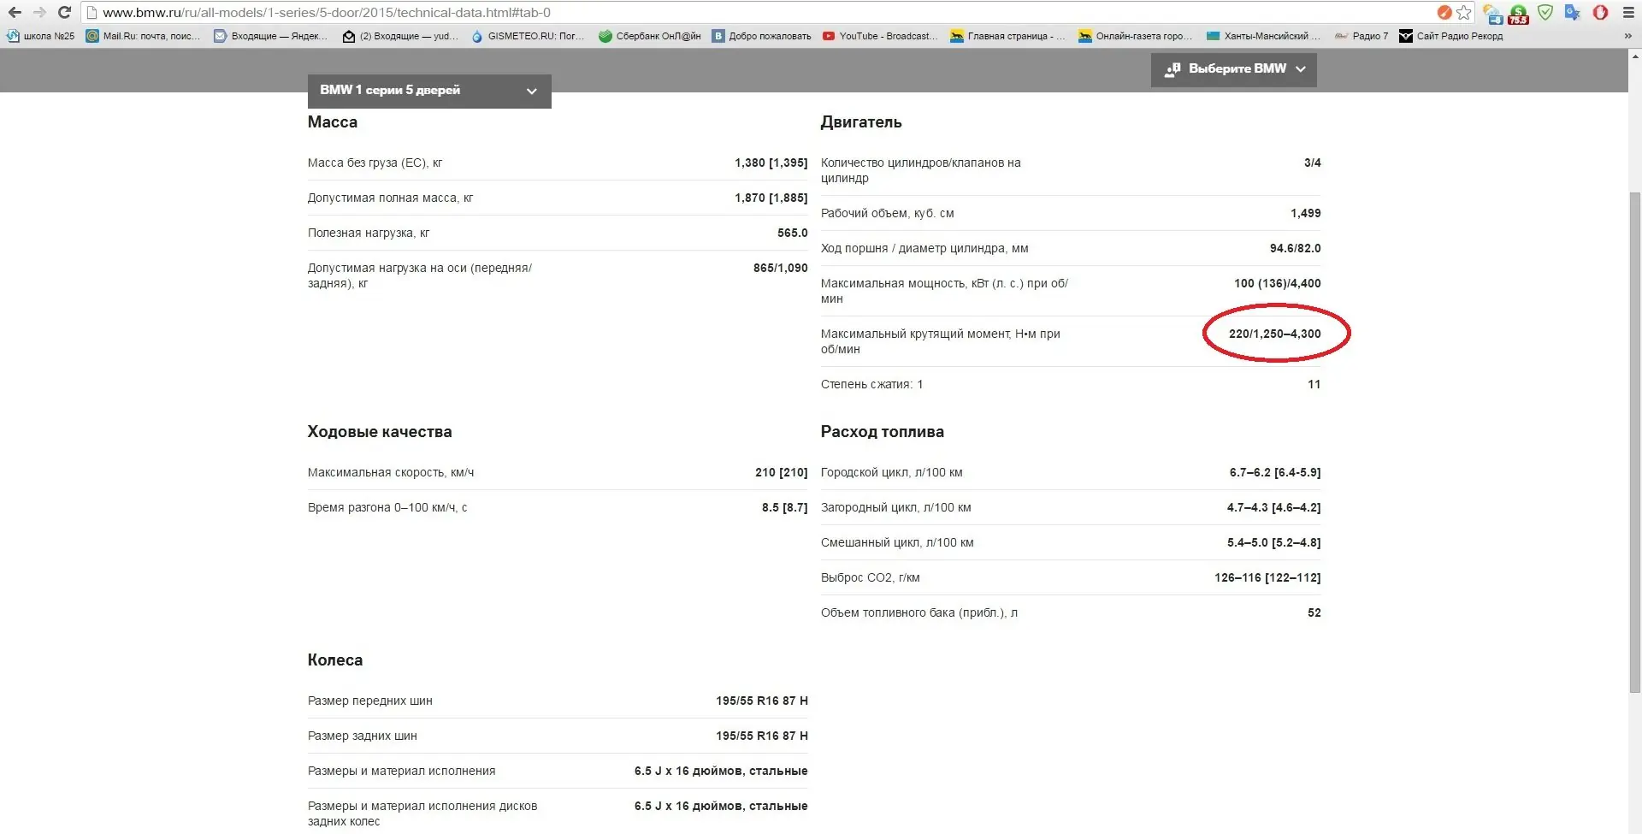Open the GISMETEO.RU bookmark
The image size is (1642, 834).
pyautogui.click(x=528, y=36)
